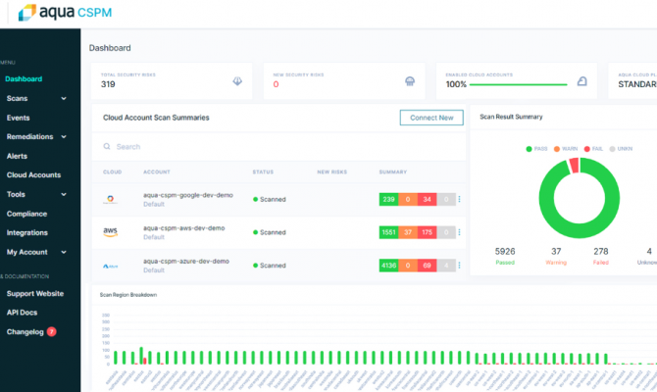
Task: Toggle the UNKN legend item
Action: click(621, 149)
